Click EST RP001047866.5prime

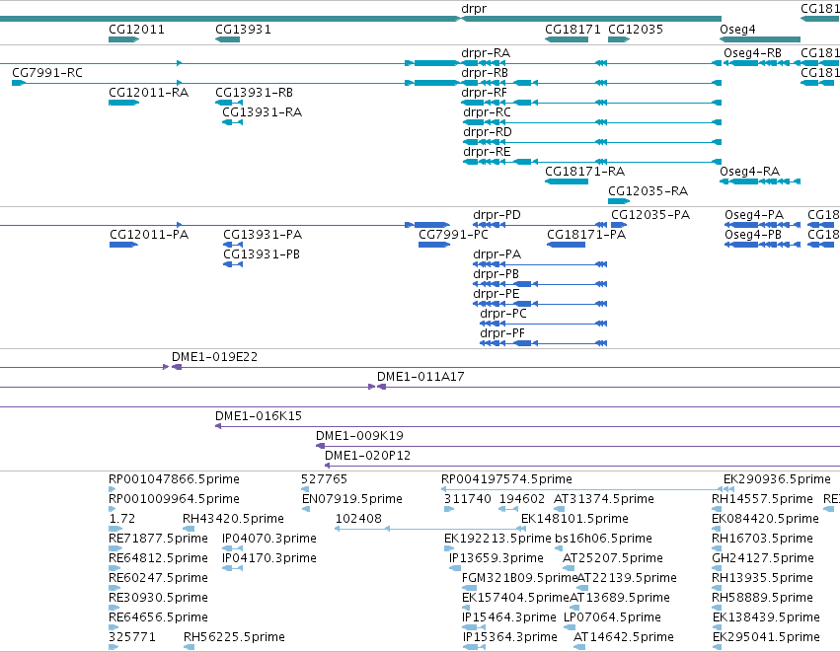tap(112, 489)
